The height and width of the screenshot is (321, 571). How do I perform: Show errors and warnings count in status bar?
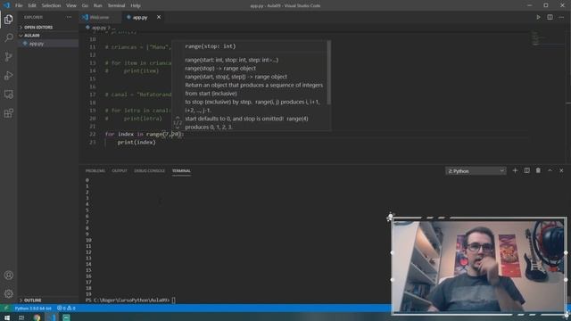66,309
